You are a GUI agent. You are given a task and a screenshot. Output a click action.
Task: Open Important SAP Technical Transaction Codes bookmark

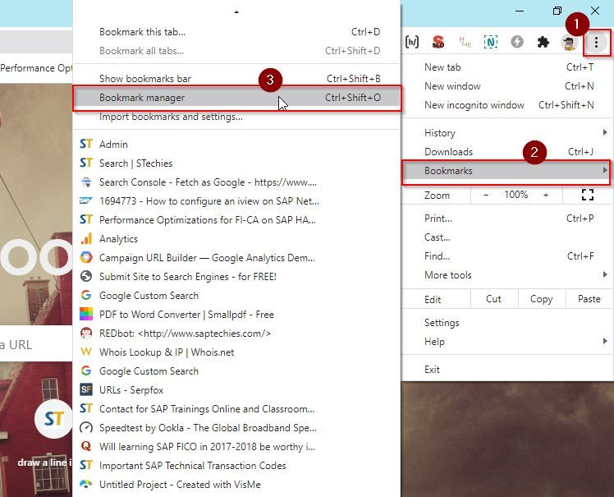click(x=236, y=465)
